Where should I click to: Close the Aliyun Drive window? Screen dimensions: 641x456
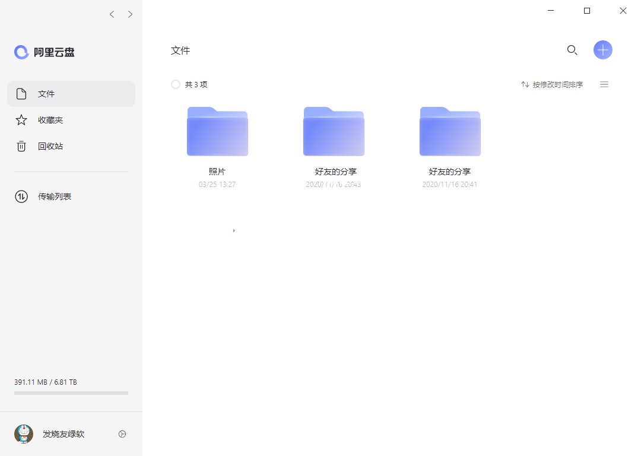(623, 11)
